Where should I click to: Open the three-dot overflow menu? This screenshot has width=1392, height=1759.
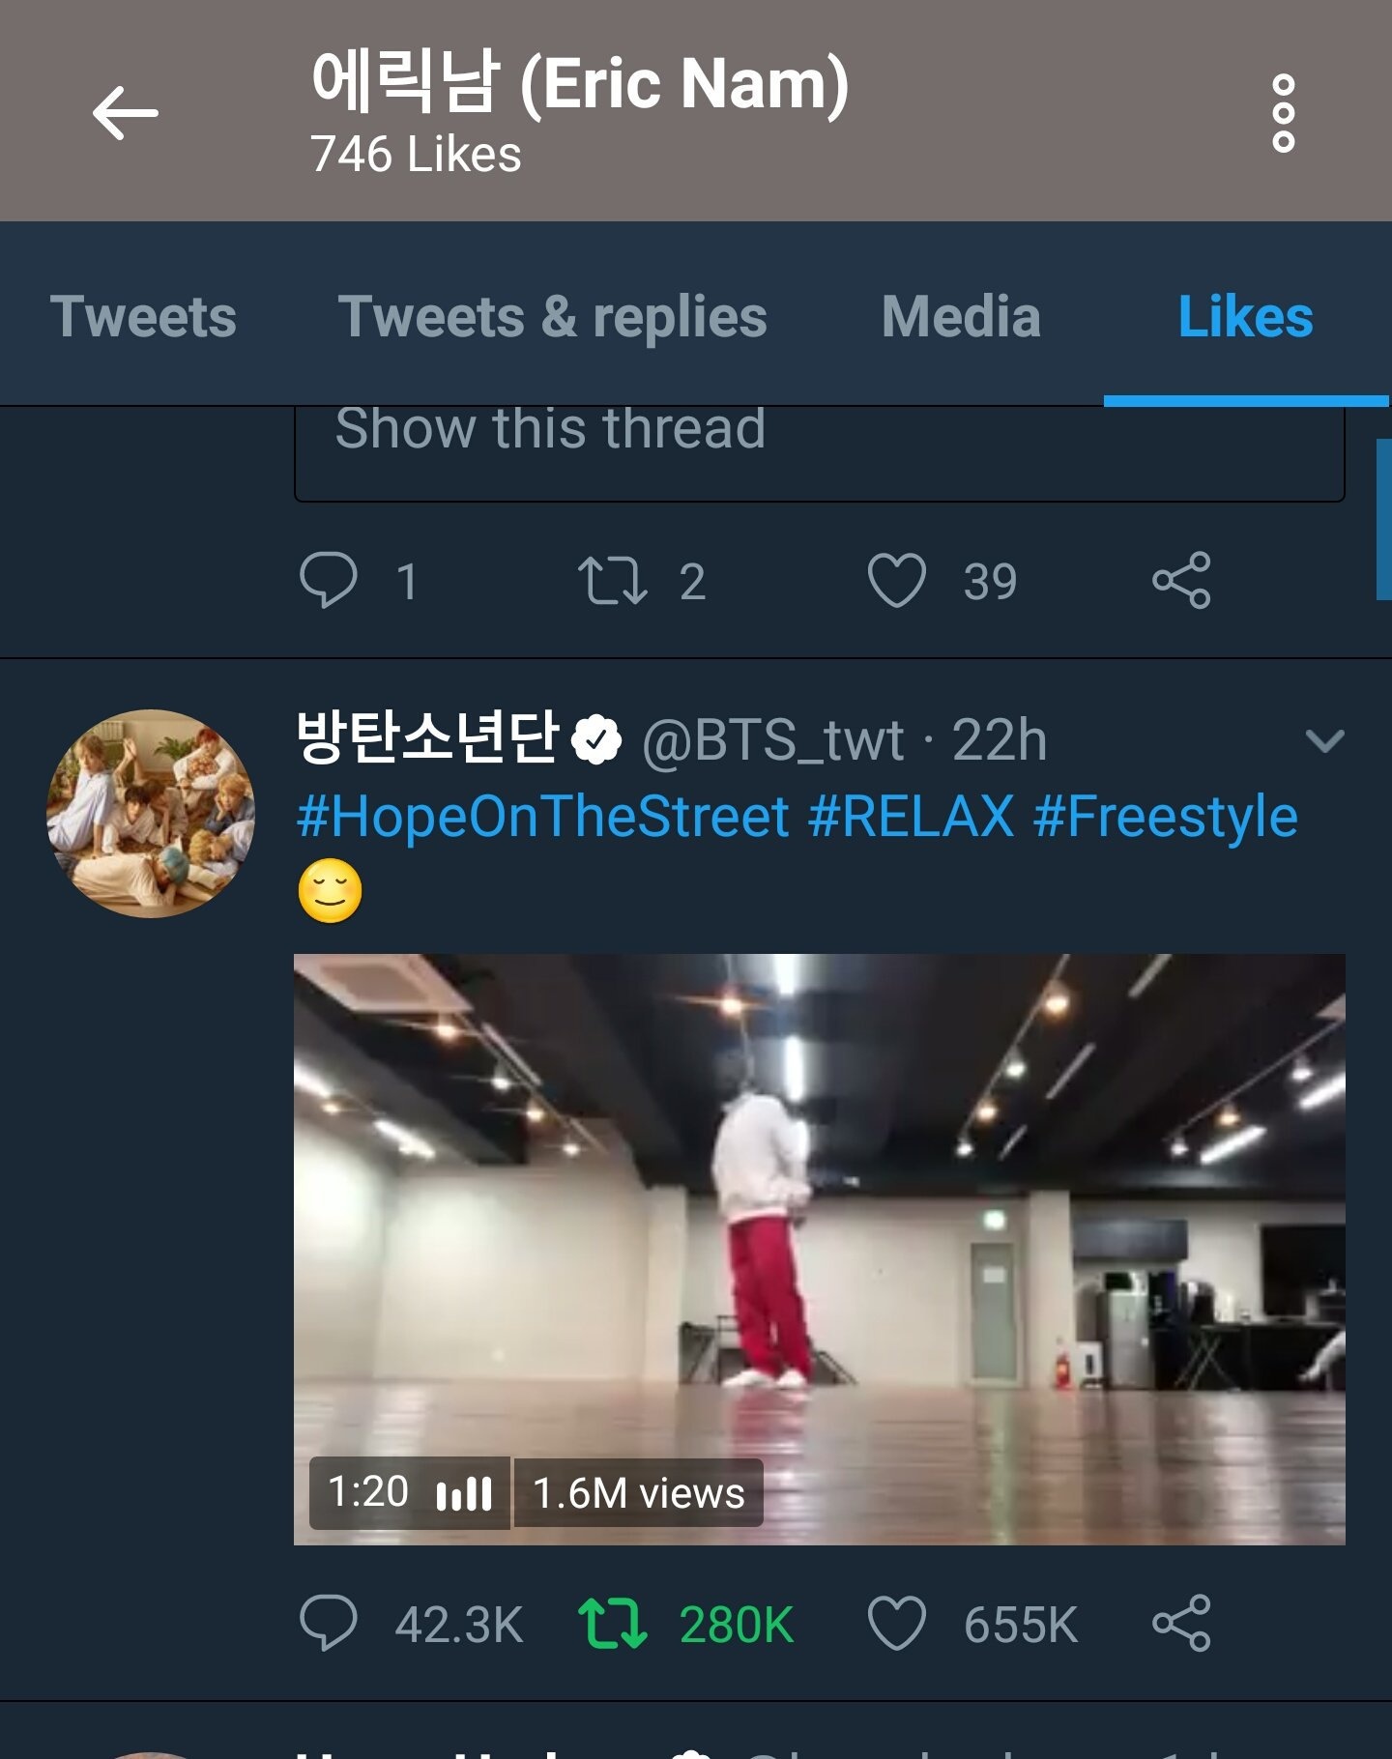(x=1283, y=113)
